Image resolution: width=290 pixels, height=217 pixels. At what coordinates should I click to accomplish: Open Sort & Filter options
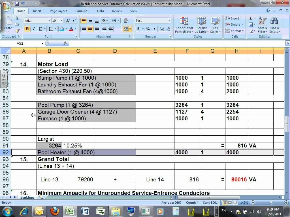[263, 25]
